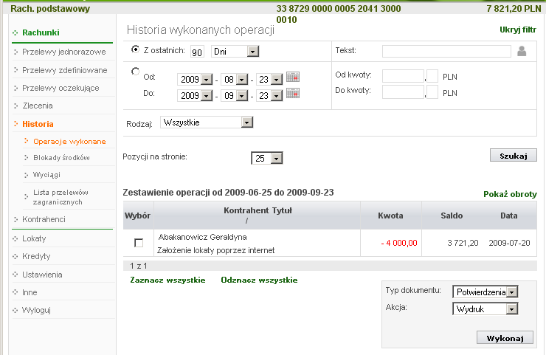Open the Dni period unit dropdown
The height and width of the screenshot is (355, 546).
click(235, 52)
